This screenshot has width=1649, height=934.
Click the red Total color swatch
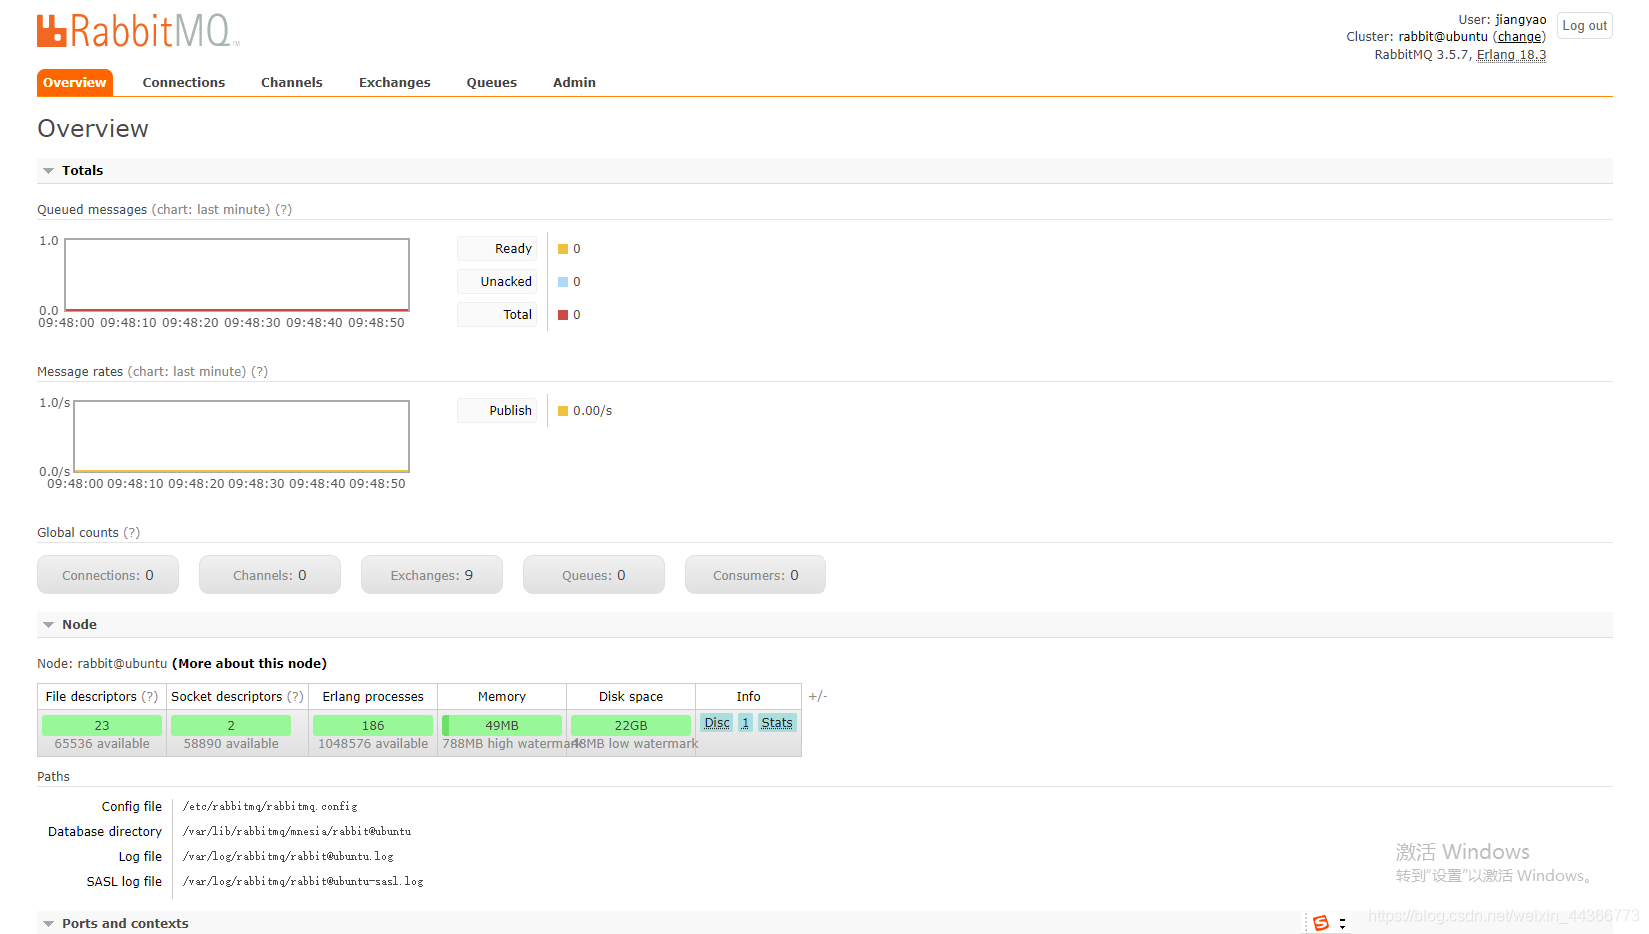coord(563,315)
